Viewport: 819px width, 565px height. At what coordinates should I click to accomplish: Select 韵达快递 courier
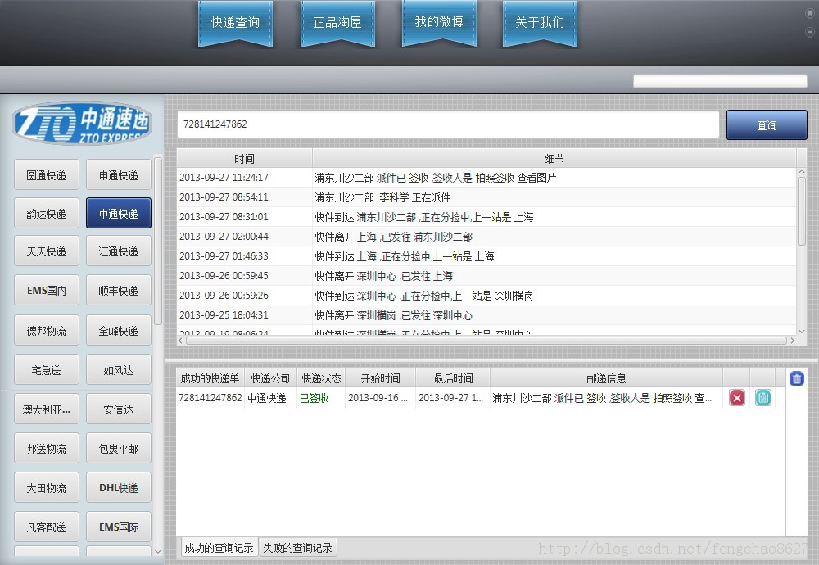tap(47, 213)
